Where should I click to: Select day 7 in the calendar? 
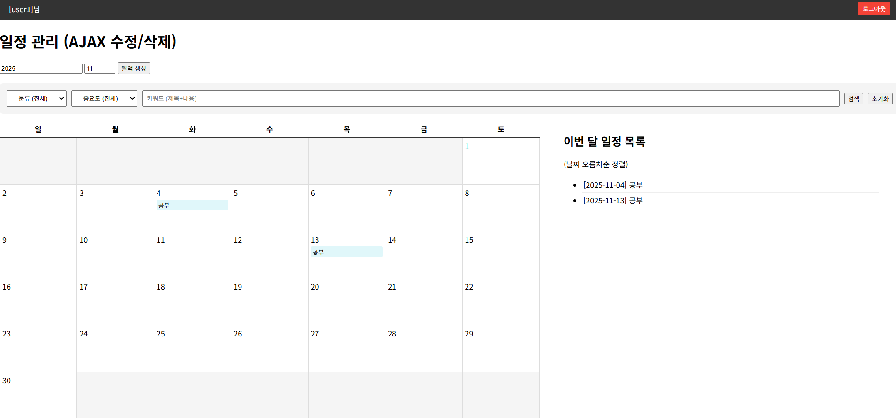tap(423, 208)
